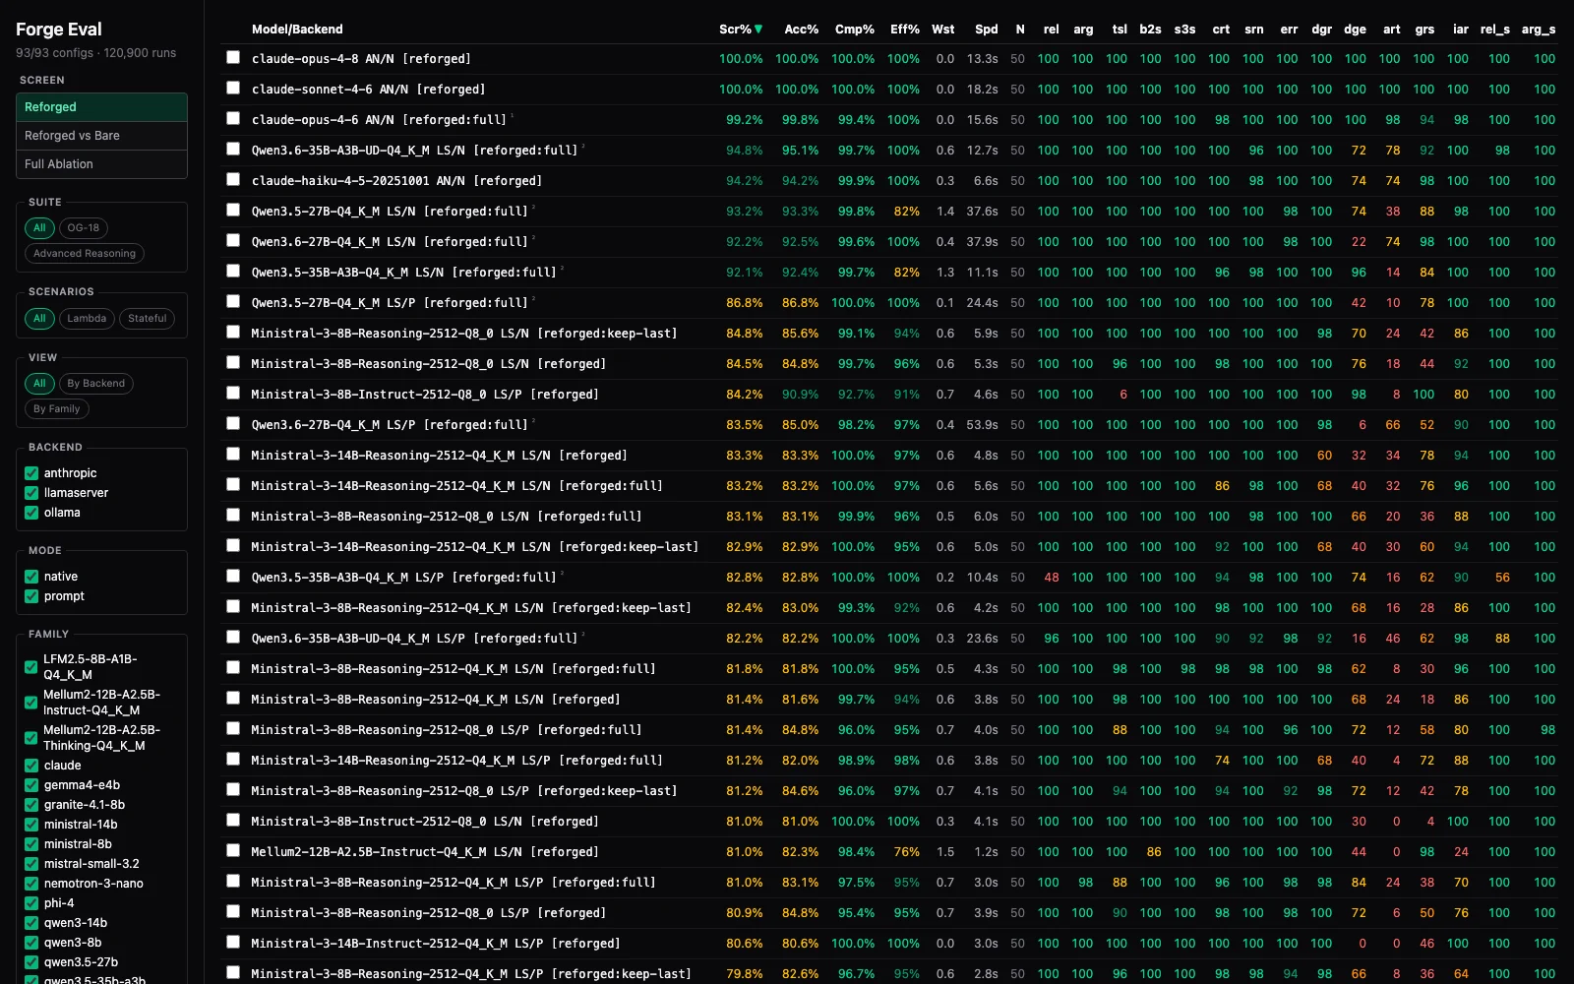Sort table by Cmp% column header

(854, 30)
